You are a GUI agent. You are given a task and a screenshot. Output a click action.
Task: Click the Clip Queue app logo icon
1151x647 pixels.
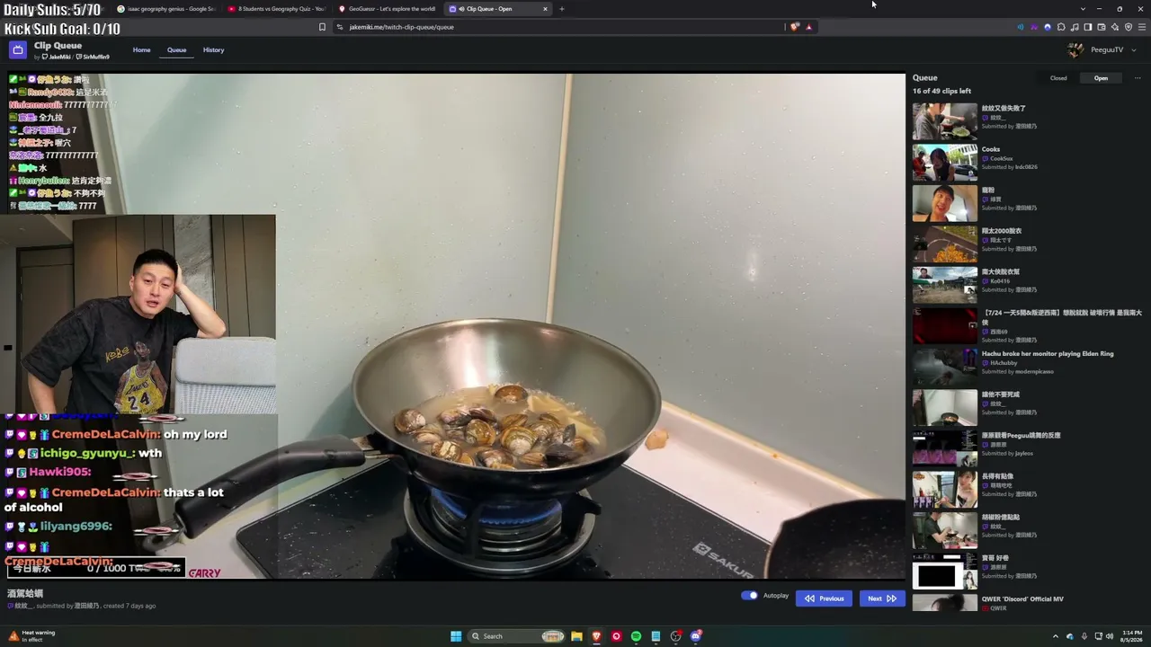click(17, 50)
